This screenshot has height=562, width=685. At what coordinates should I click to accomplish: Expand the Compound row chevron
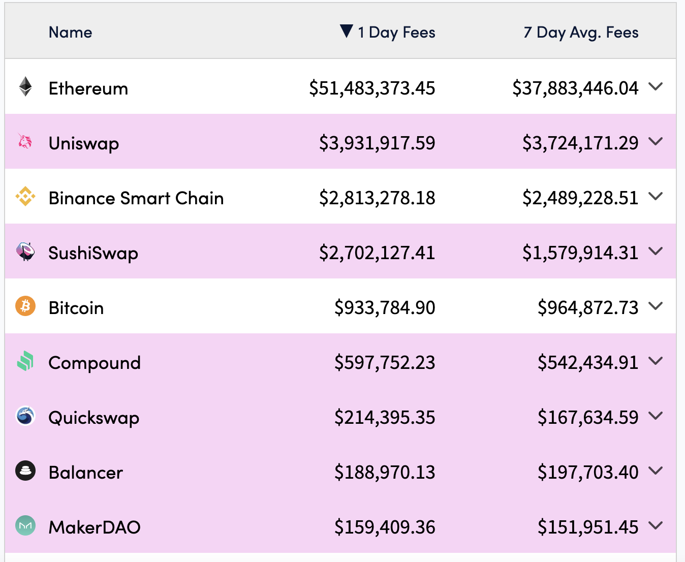pos(656,361)
